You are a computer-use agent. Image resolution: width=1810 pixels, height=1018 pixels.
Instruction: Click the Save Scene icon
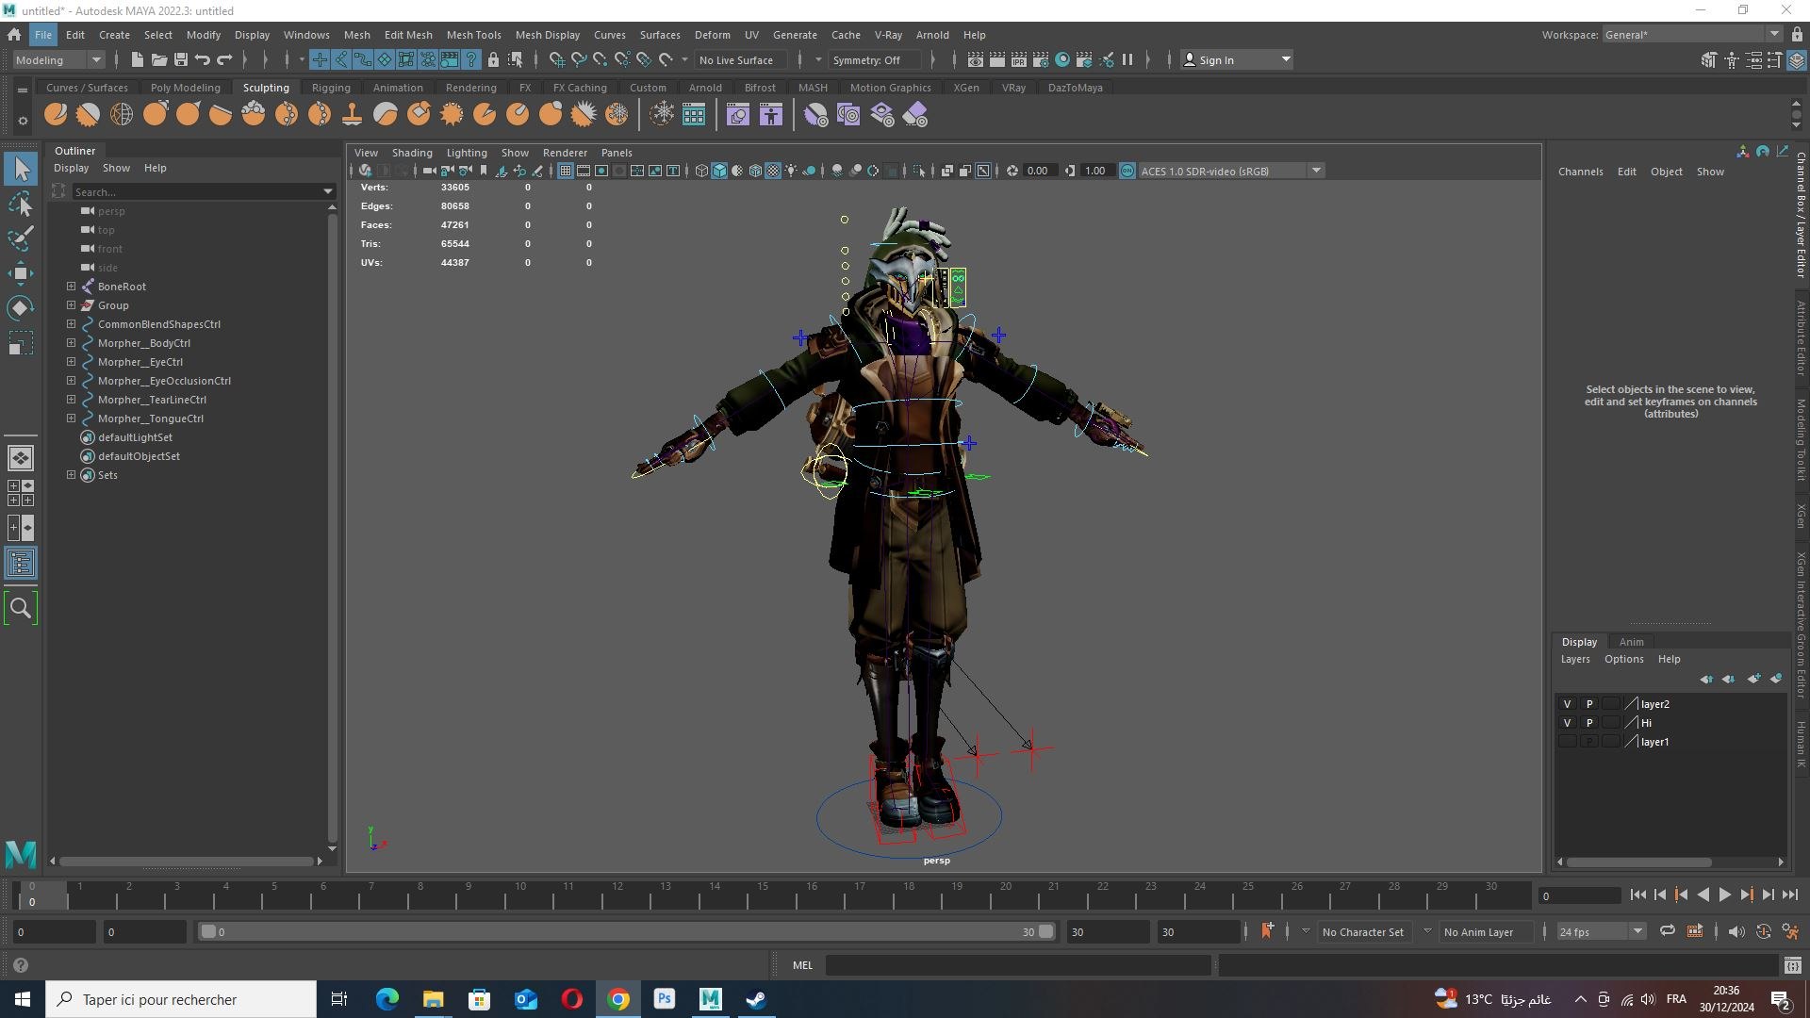pyautogui.click(x=180, y=59)
